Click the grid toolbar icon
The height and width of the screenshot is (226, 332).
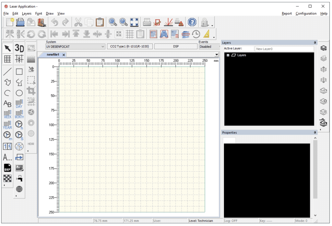[130, 34]
